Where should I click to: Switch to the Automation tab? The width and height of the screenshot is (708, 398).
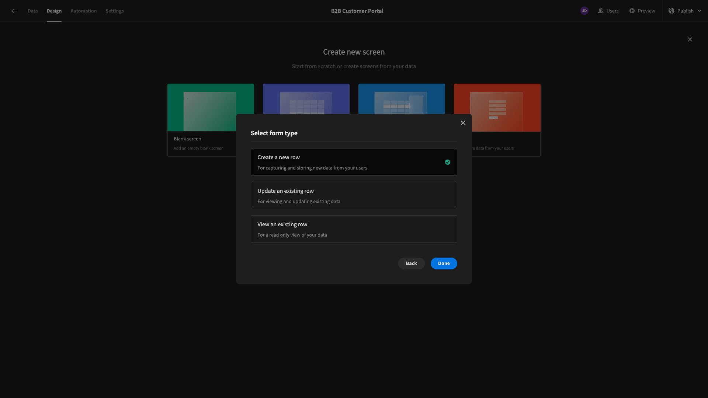point(83,11)
